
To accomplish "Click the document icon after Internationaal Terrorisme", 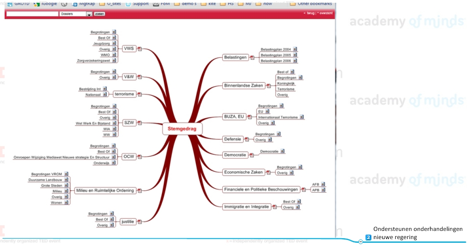I will (x=302, y=117).
